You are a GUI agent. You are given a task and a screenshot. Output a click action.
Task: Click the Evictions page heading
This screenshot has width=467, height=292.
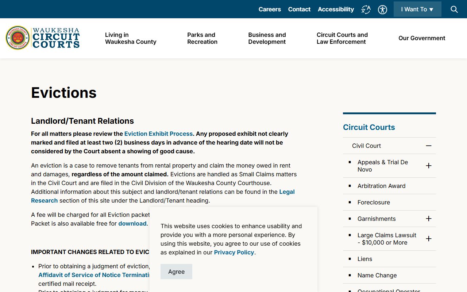(64, 93)
